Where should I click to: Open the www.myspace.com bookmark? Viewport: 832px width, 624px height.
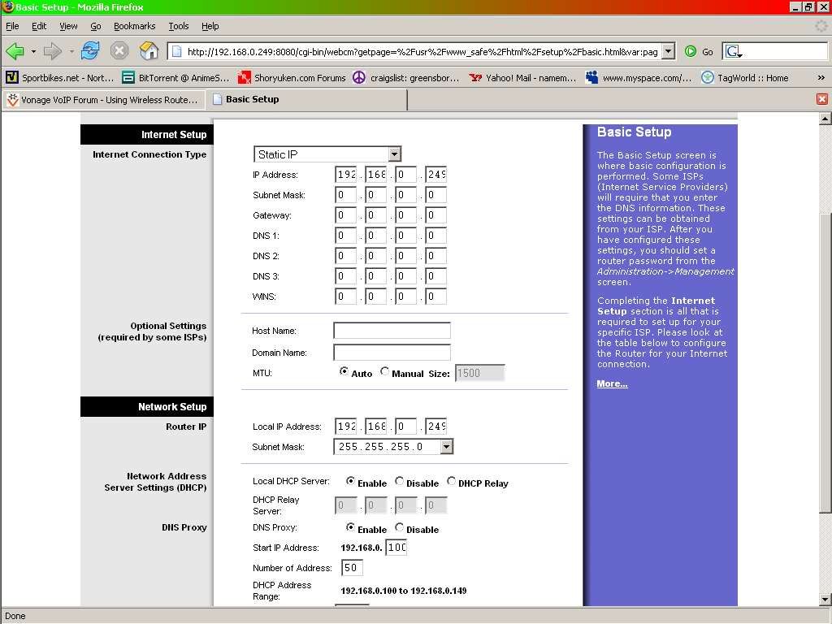tap(639, 78)
